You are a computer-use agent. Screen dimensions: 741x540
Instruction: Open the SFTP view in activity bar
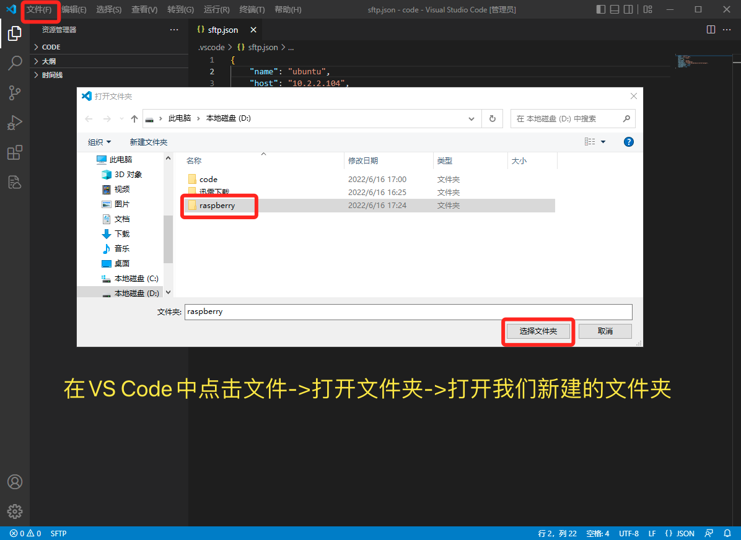[15, 182]
